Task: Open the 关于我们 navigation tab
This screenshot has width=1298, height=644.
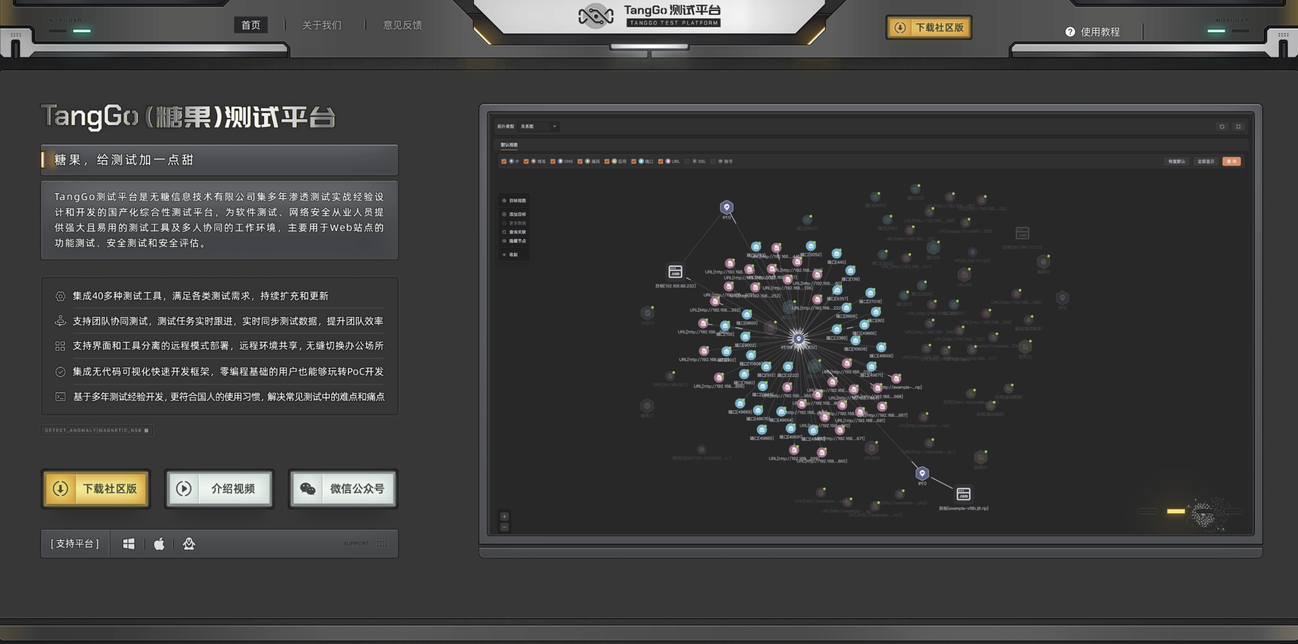Action: pyautogui.click(x=321, y=25)
